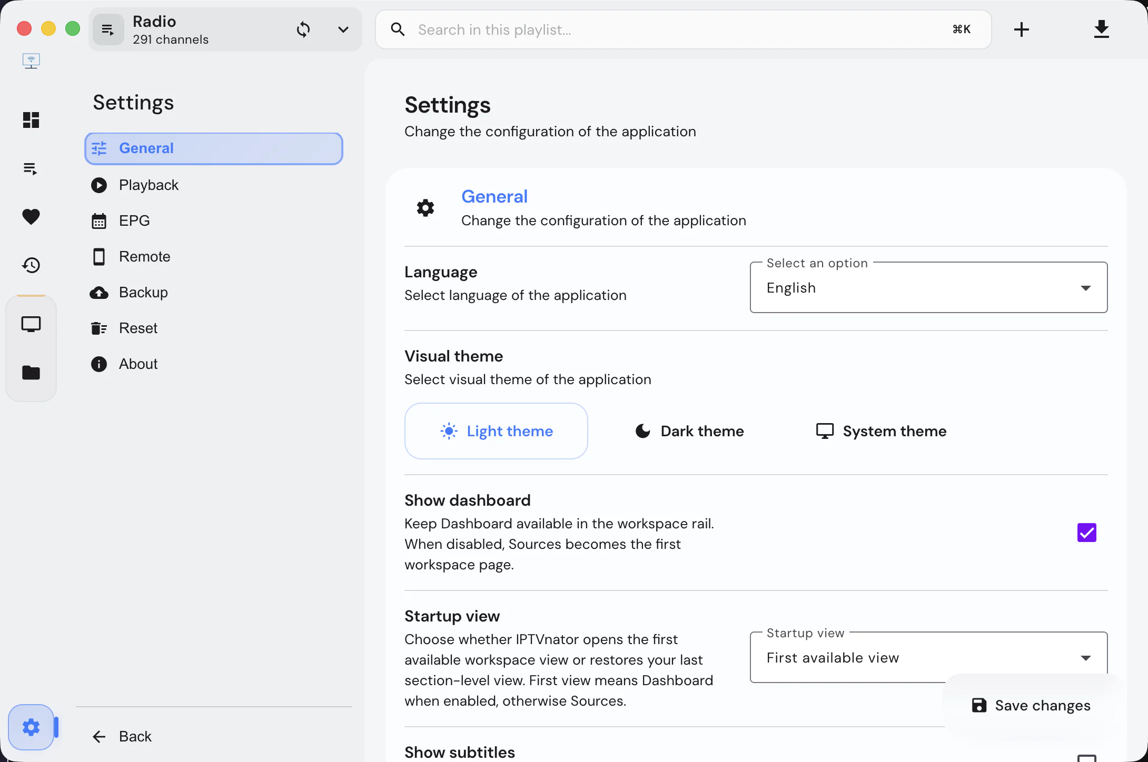Viewport: 1148px width, 762px height.
Task: Click the Playback play-circle icon
Action: tap(99, 185)
